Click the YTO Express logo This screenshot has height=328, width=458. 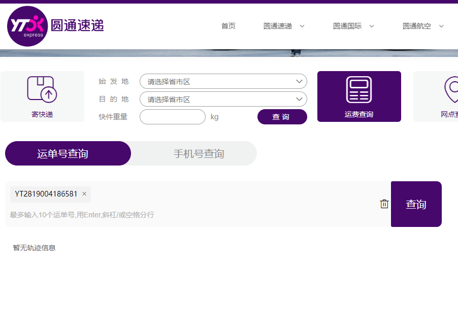click(x=27, y=26)
